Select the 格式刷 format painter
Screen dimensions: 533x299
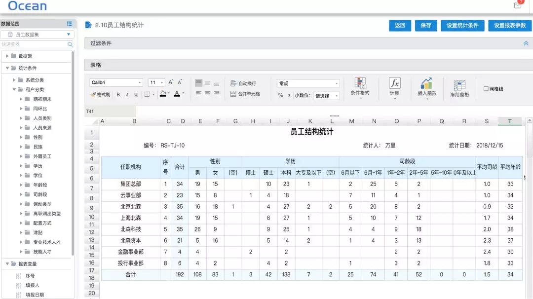click(x=100, y=94)
